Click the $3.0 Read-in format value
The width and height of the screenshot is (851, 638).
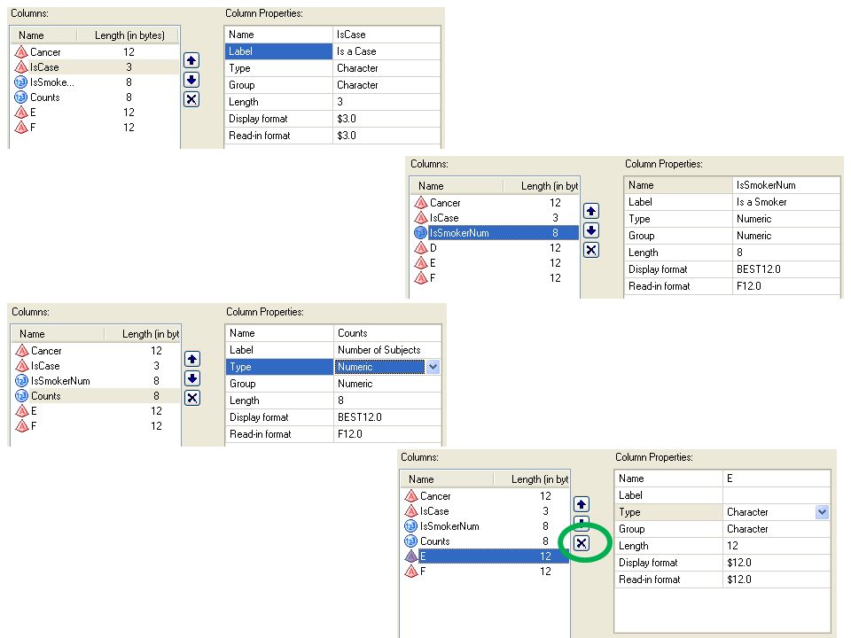coord(386,136)
